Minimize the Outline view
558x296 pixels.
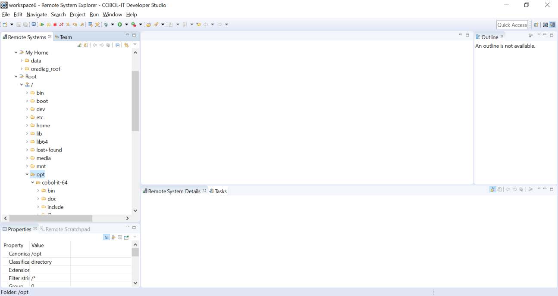[545, 35]
